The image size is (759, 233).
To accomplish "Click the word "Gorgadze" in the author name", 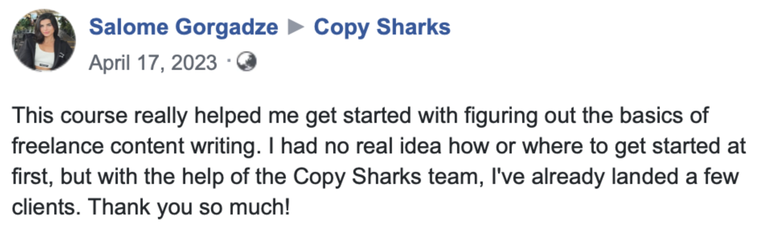I will tap(227, 28).
